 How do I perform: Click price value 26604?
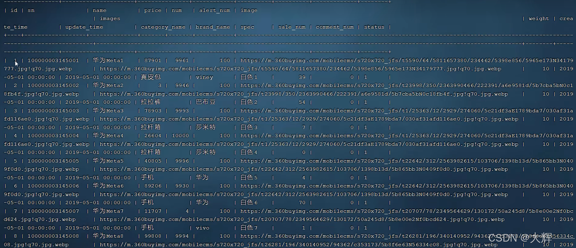point(153,136)
